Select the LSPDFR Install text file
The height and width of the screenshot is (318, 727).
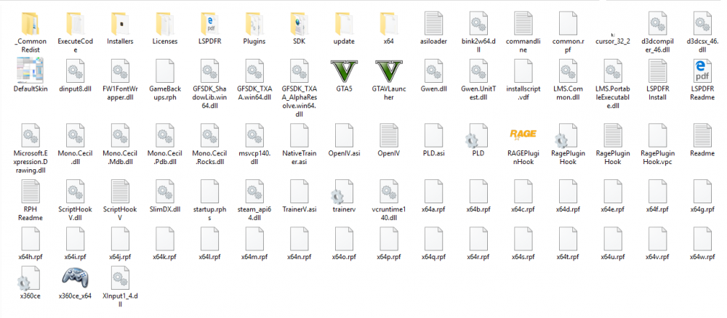click(658, 71)
